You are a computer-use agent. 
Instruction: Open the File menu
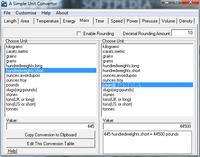pyautogui.click(x=7, y=13)
